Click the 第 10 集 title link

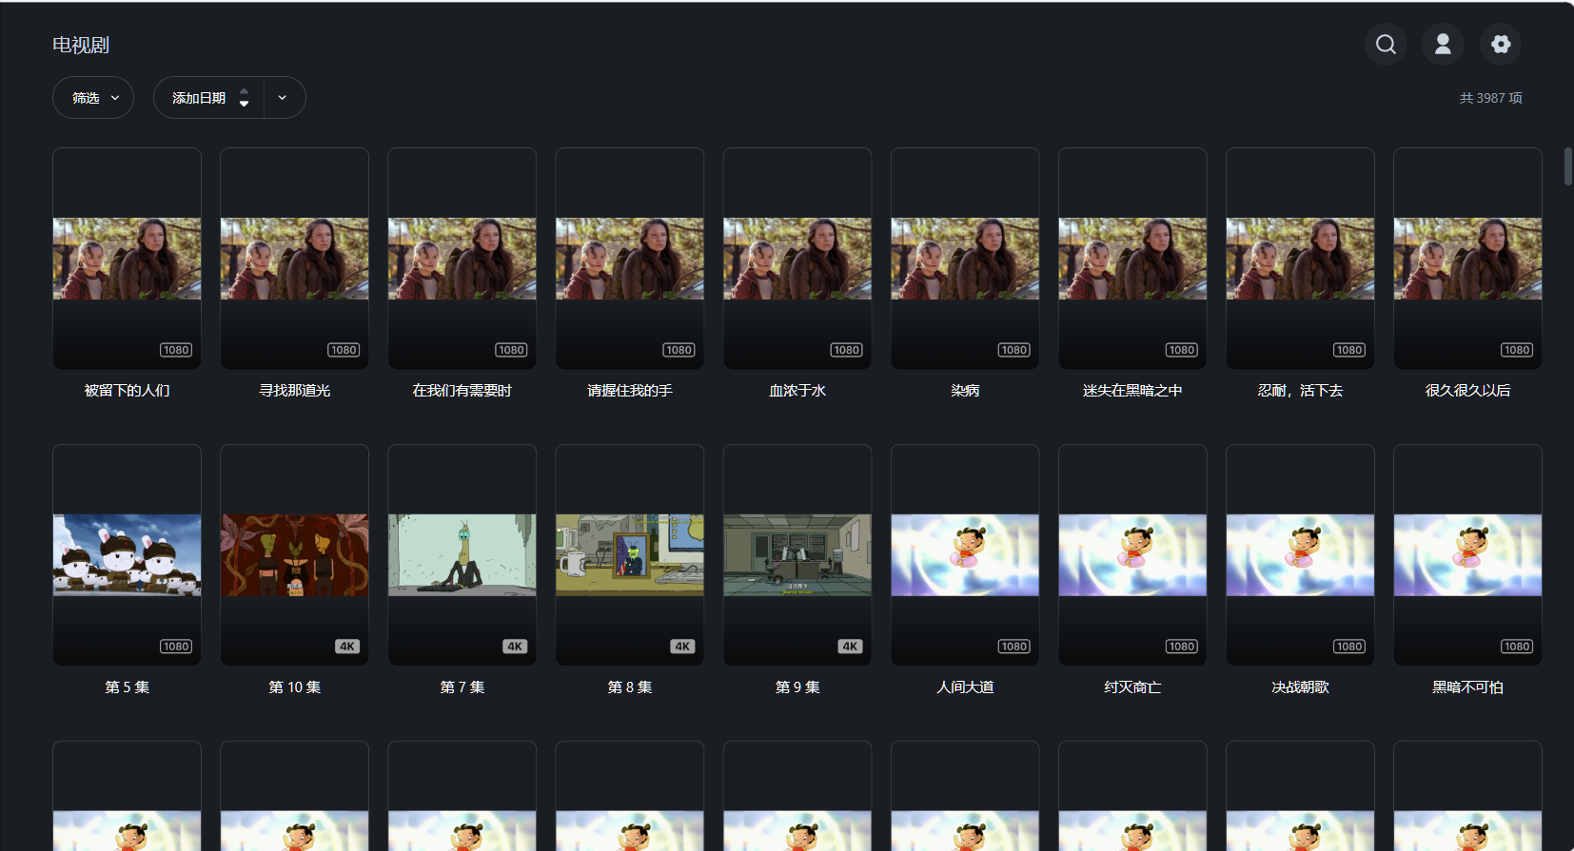[x=294, y=687]
